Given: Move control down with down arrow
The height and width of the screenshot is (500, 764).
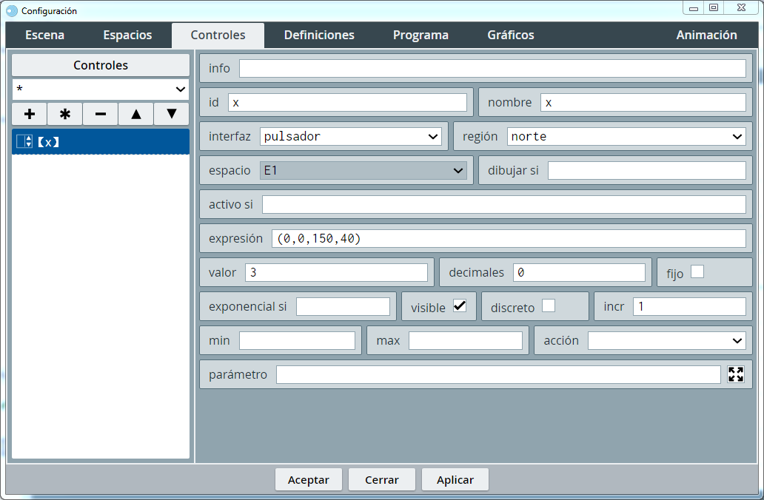Looking at the screenshot, I should [172, 114].
